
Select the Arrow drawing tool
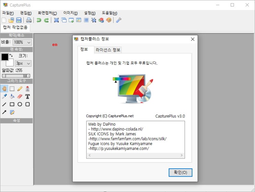point(4,112)
